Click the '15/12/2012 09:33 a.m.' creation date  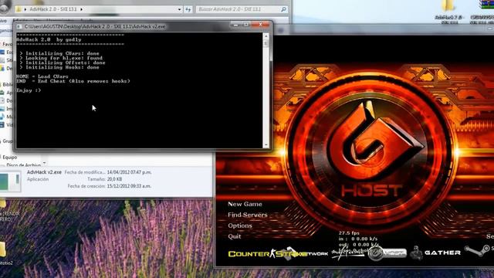click(129, 186)
